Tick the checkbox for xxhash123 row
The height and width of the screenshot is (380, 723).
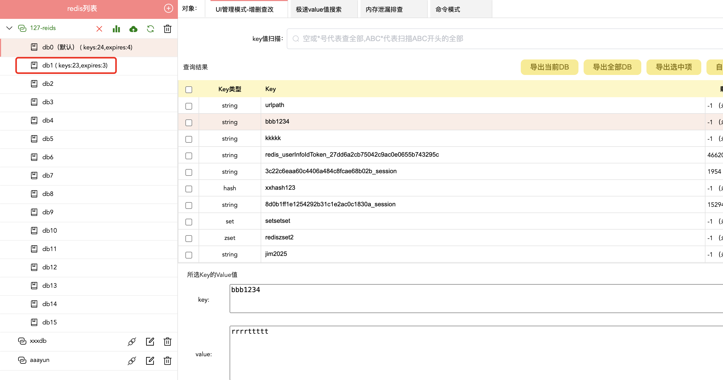click(x=189, y=189)
